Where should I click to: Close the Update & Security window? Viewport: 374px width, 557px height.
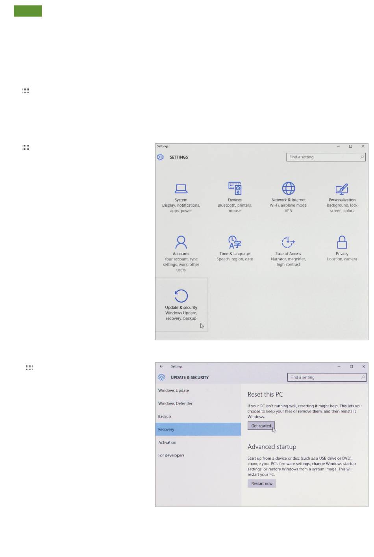[x=364, y=366]
